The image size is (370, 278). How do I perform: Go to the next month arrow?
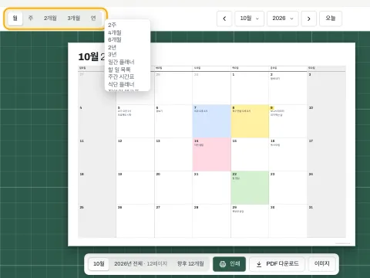tap(308, 19)
